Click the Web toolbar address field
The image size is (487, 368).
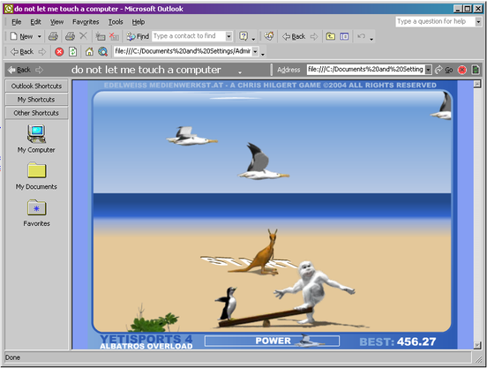[x=183, y=51]
